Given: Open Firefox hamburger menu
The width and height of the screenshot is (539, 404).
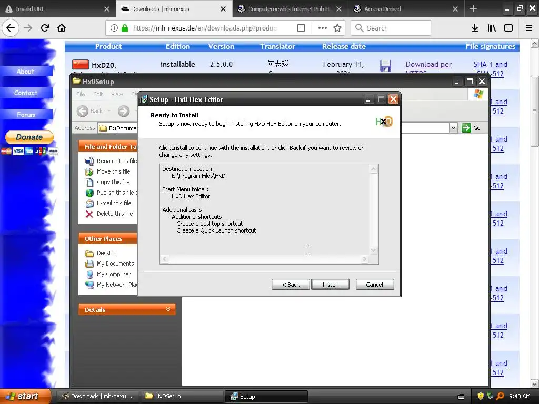Looking at the screenshot, I should tap(529, 28).
